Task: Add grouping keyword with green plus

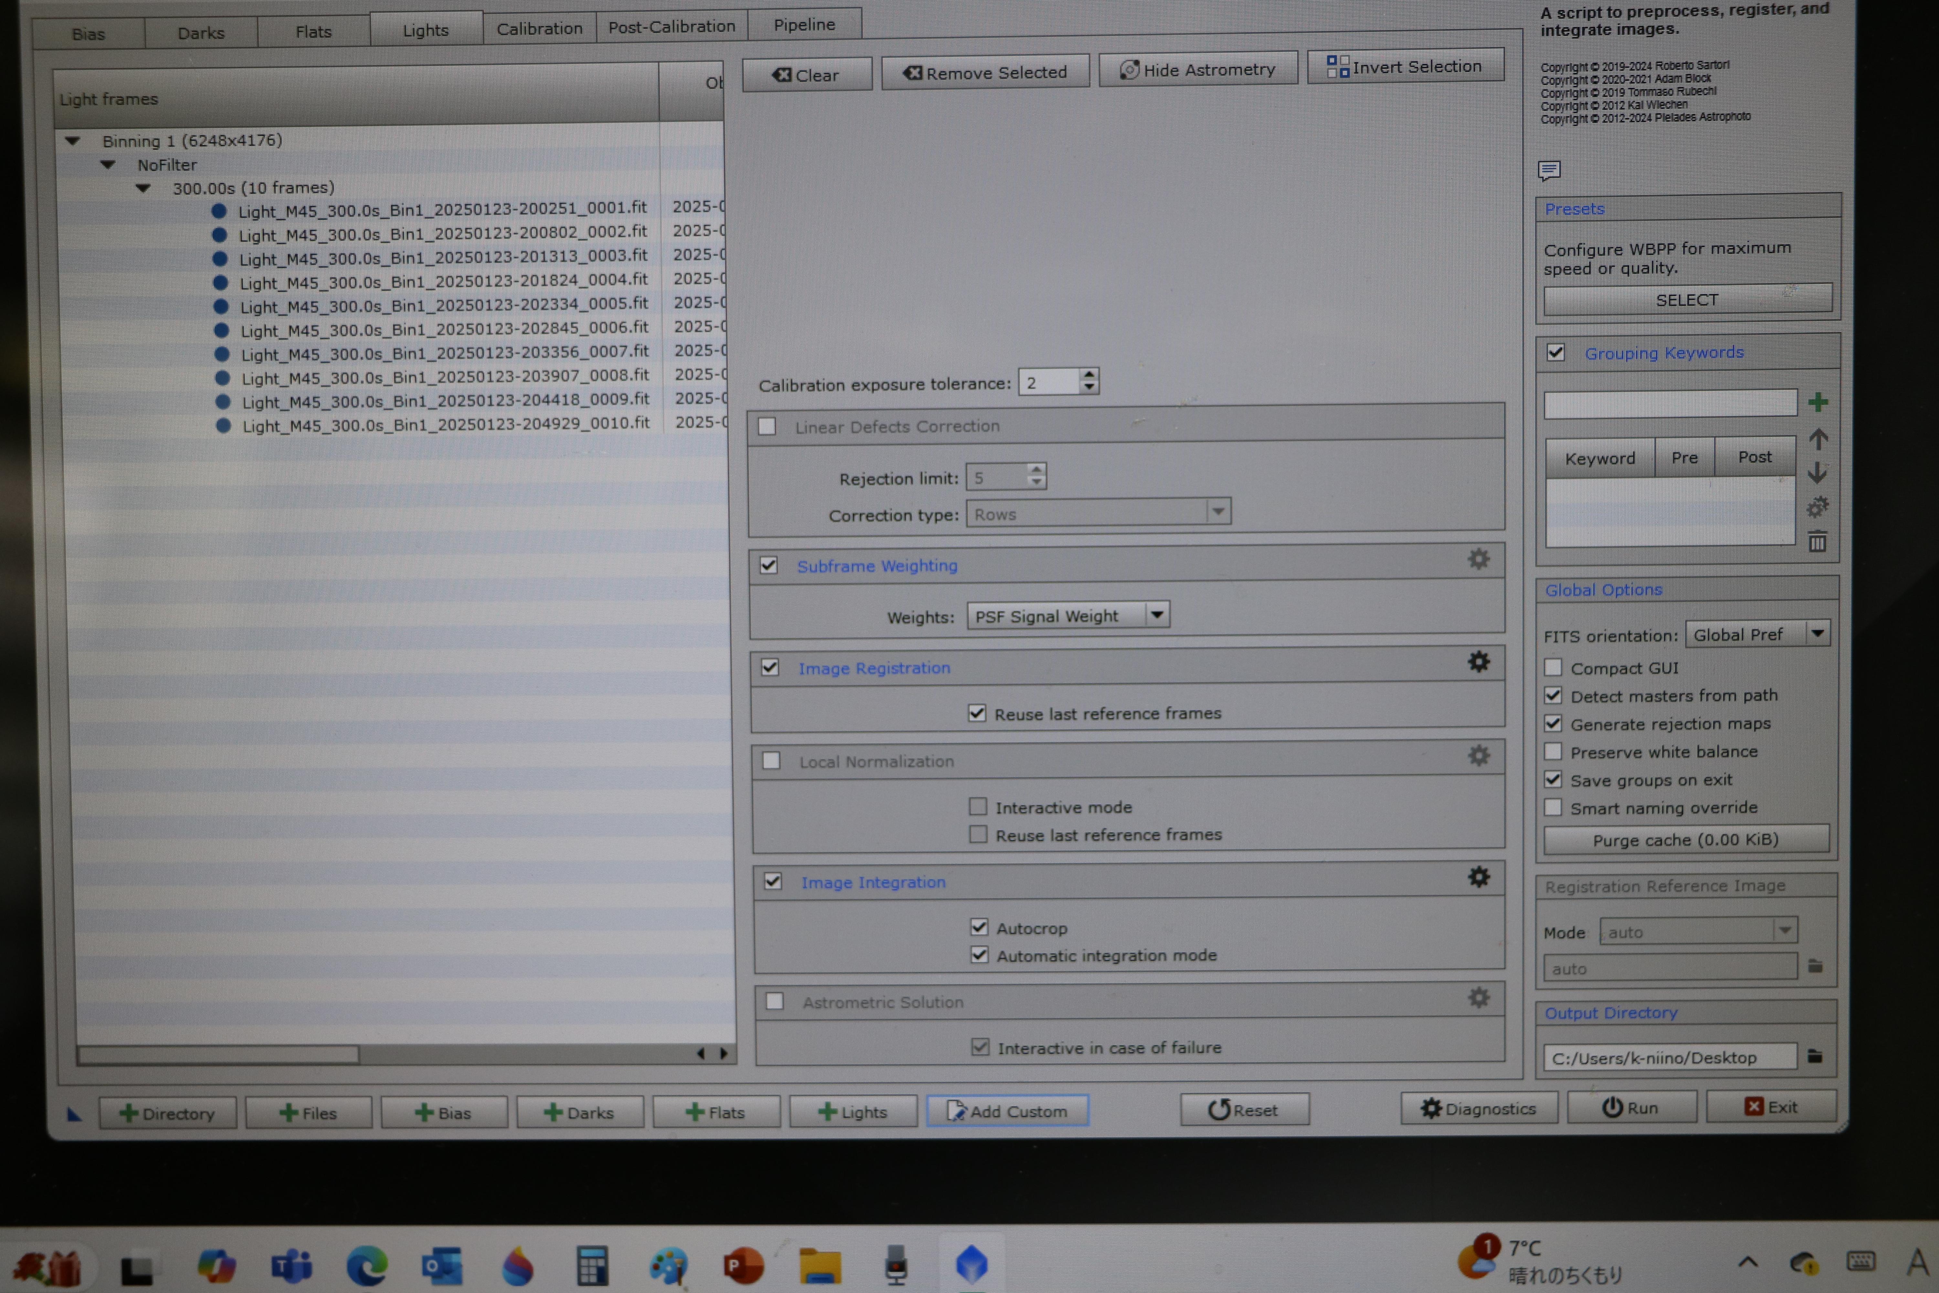Action: [1818, 402]
